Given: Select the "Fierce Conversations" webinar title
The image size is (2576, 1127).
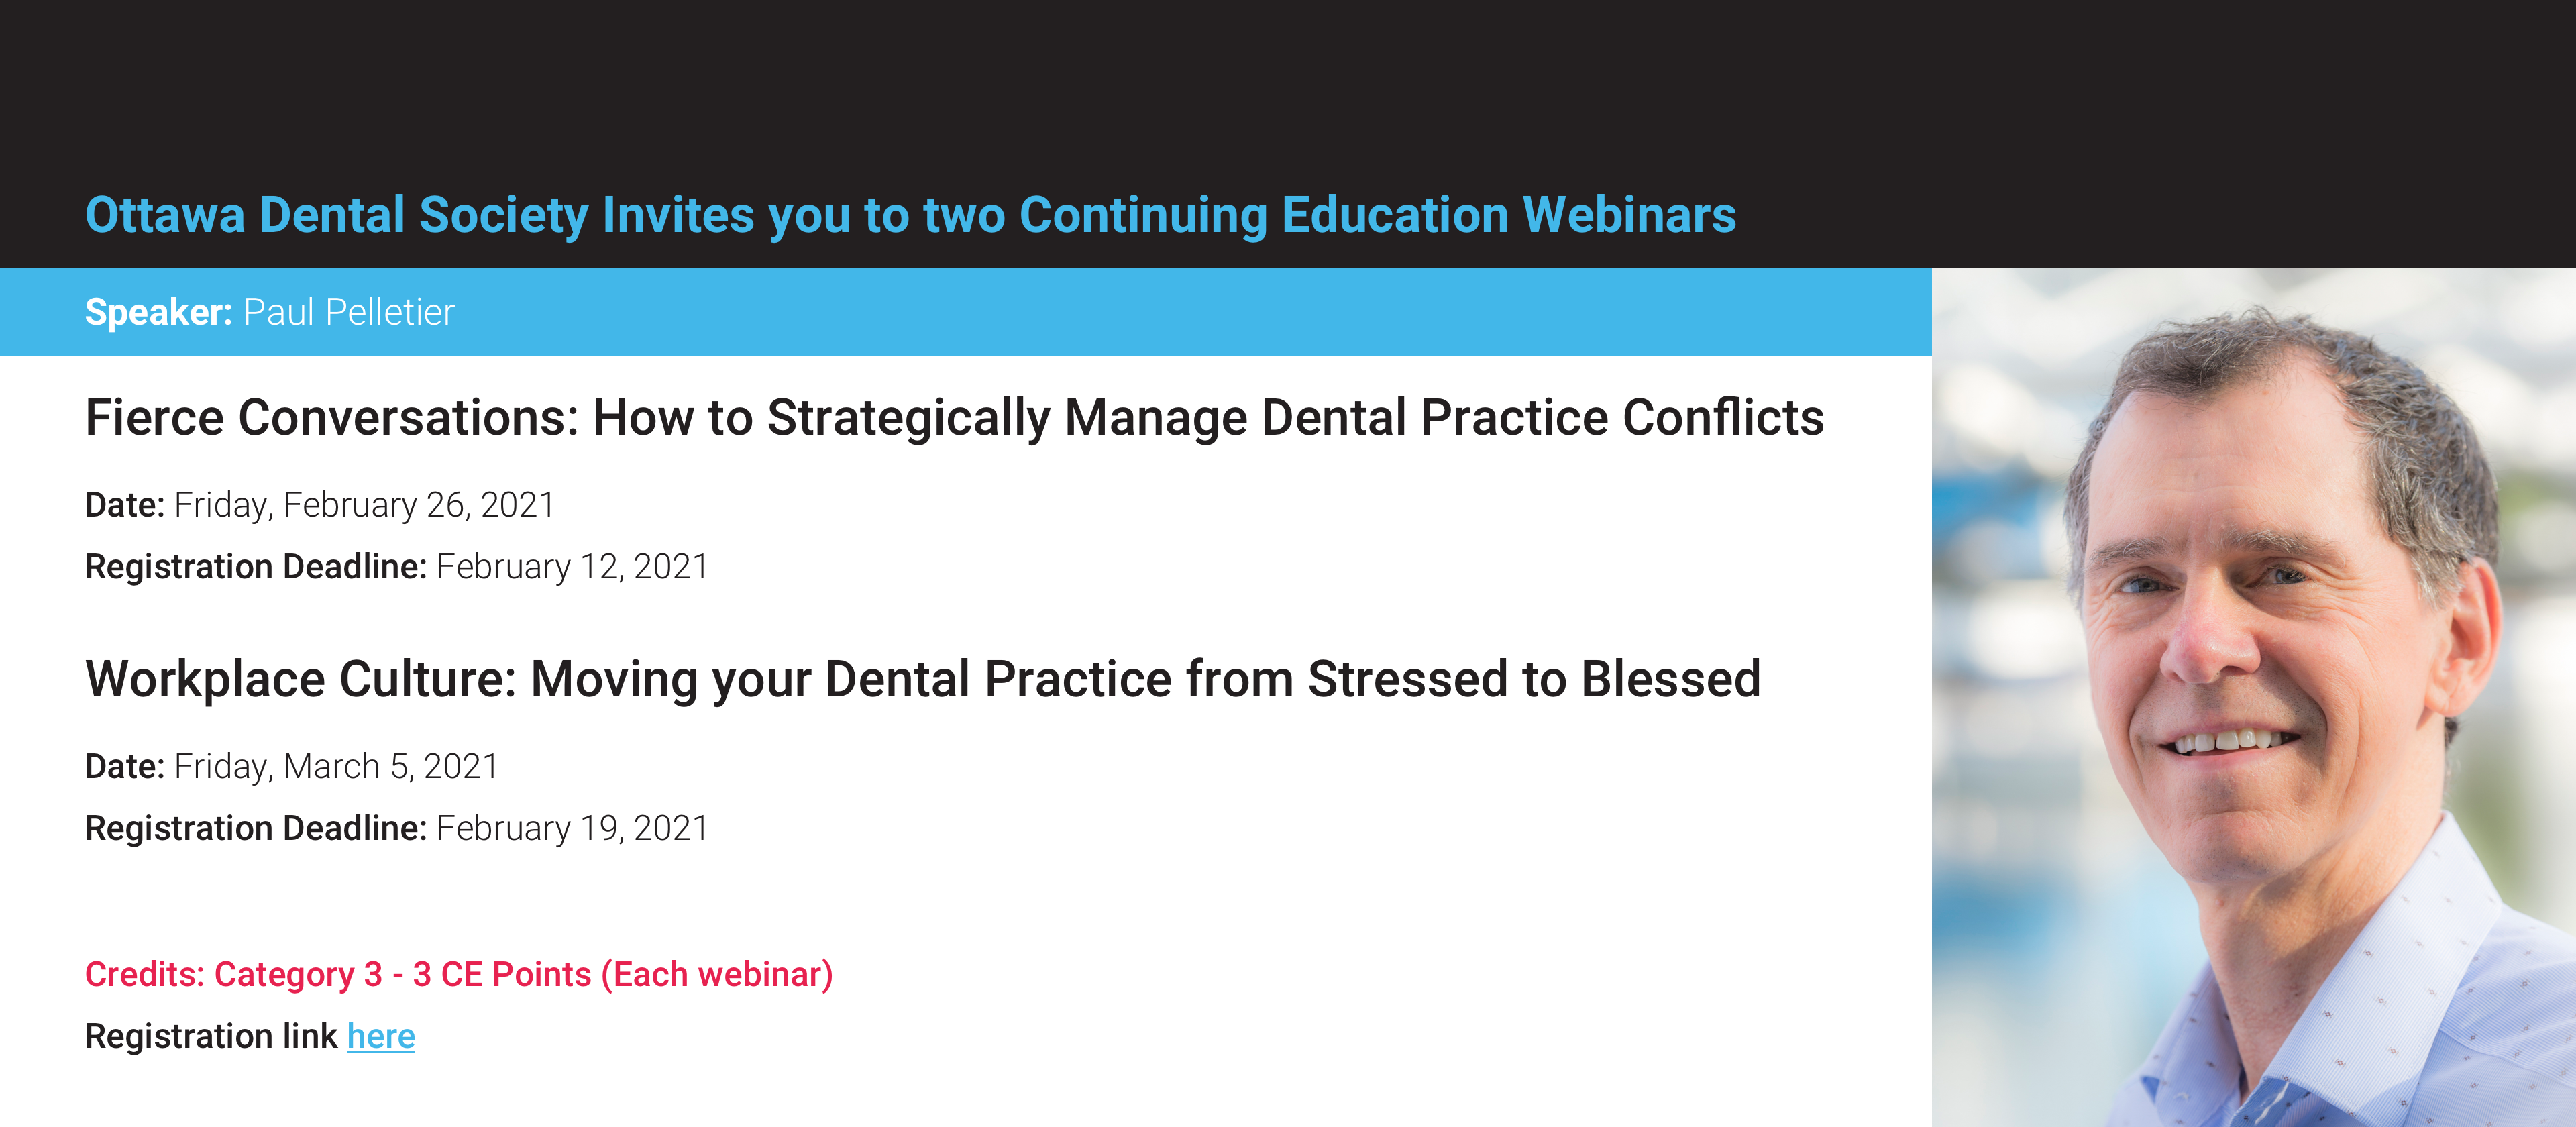Looking at the screenshot, I should coord(954,419).
